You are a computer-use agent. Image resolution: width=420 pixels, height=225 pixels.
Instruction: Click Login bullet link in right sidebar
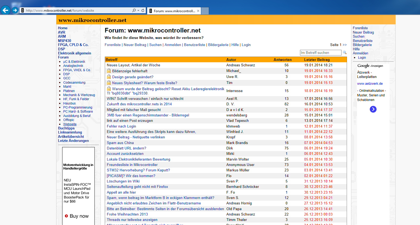[362, 57]
